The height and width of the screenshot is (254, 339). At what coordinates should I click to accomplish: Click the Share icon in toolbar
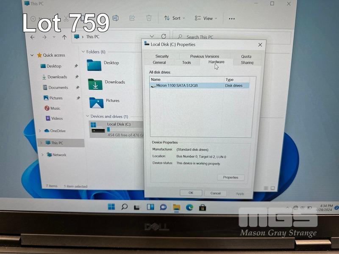click(x=132, y=18)
